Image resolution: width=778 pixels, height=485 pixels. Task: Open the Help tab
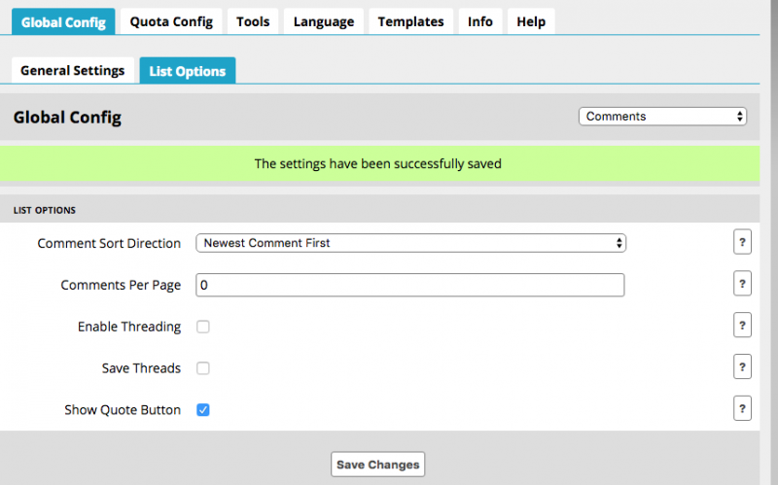(531, 21)
